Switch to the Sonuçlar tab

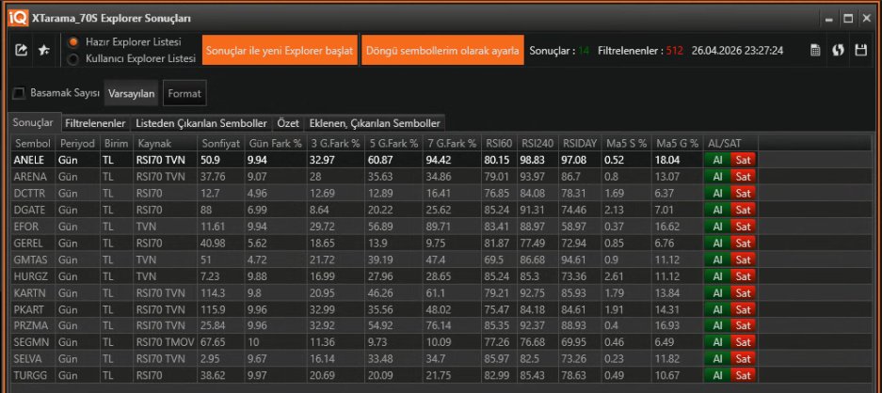[x=33, y=122]
